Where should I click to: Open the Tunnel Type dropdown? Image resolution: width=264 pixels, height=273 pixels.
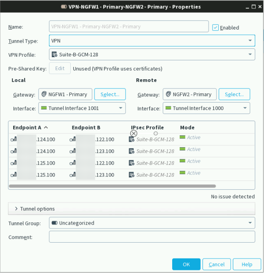pos(152,41)
